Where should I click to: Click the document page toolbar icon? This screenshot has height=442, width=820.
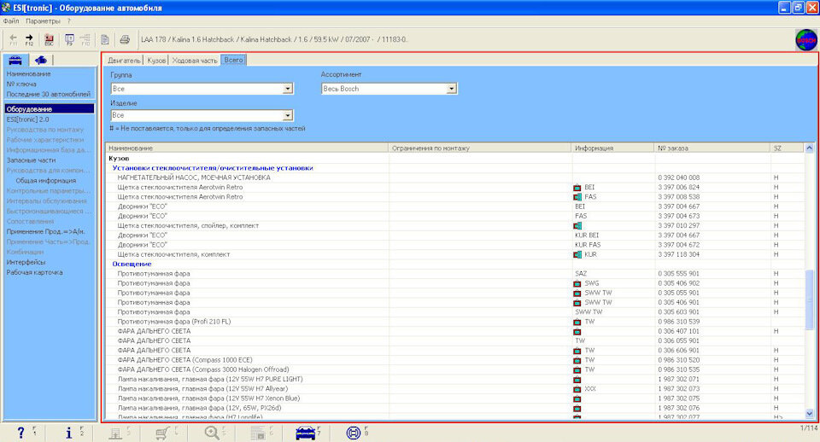pyautogui.click(x=105, y=40)
